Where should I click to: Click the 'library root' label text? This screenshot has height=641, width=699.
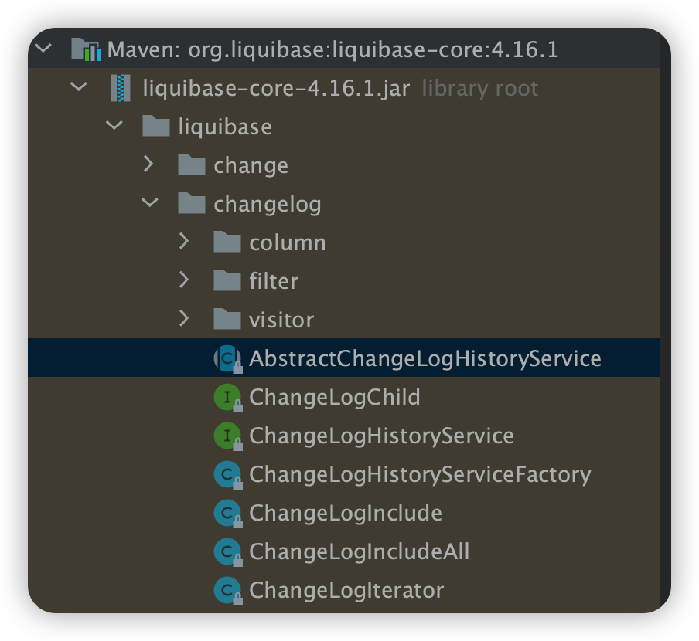coord(479,88)
